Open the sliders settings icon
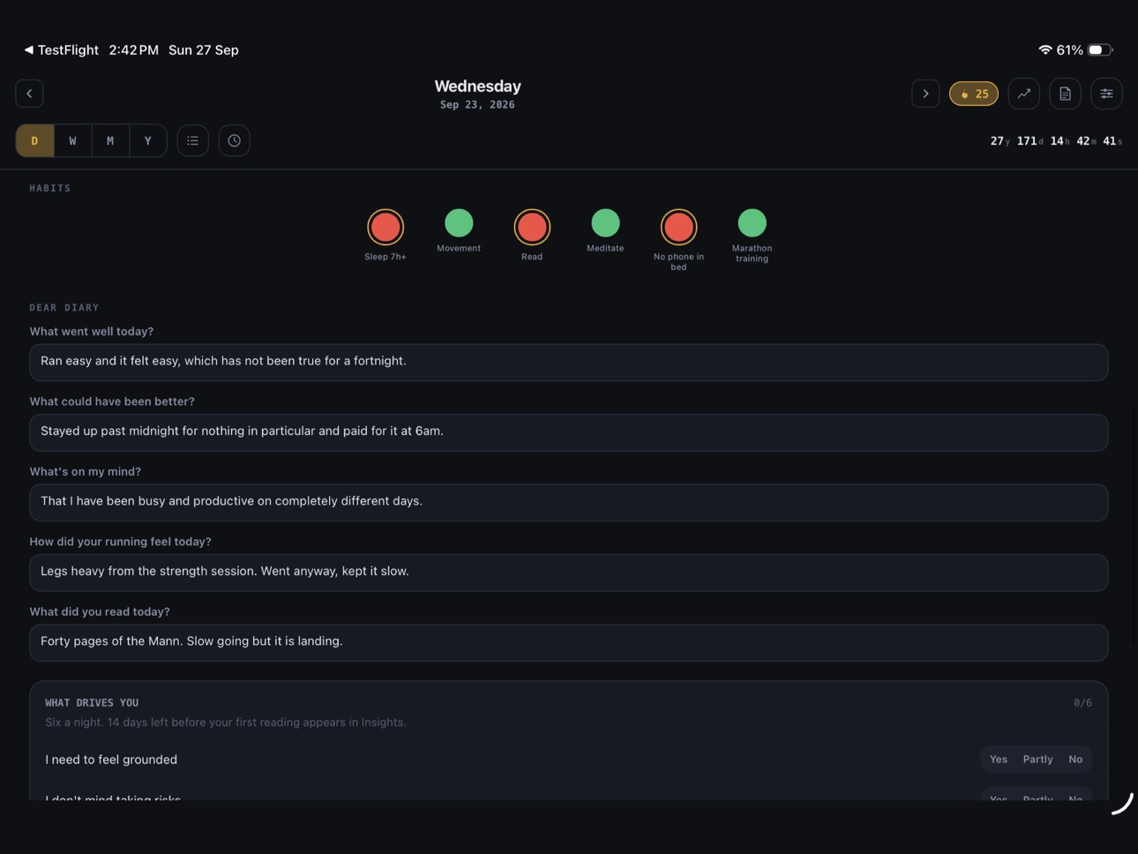The height and width of the screenshot is (854, 1138). [x=1106, y=94]
